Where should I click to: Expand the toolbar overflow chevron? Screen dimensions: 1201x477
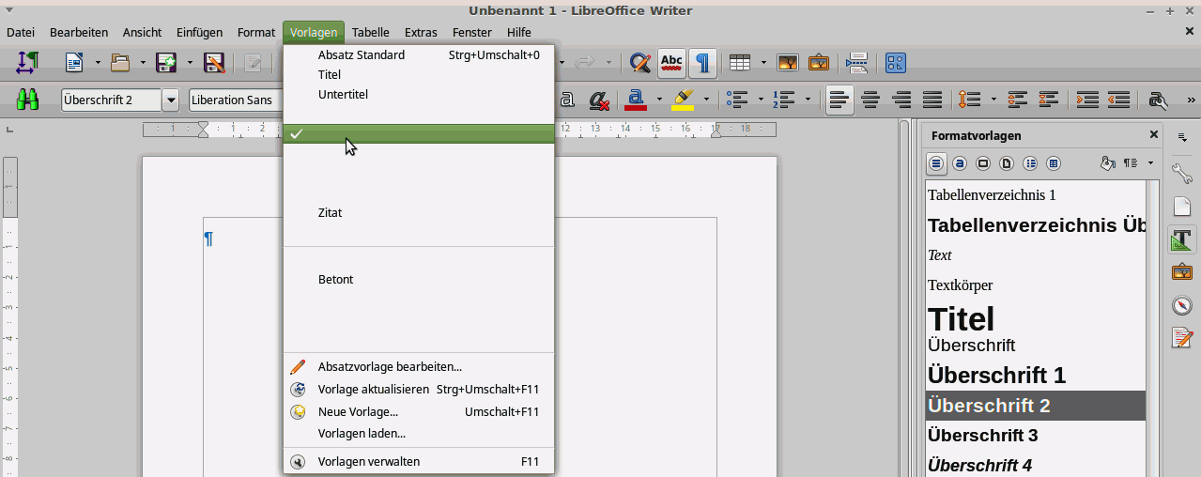(x=1192, y=100)
